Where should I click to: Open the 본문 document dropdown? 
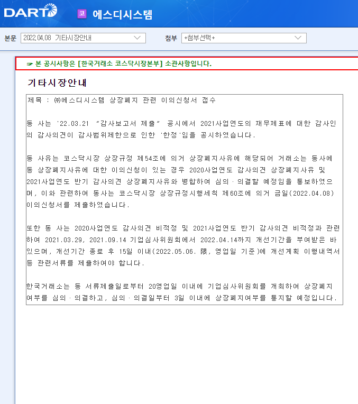[x=83, y=38]
